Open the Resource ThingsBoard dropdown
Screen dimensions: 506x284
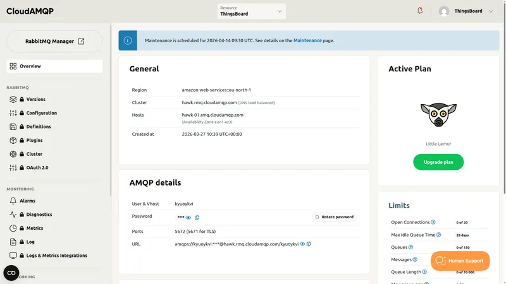tap(251, 11)
